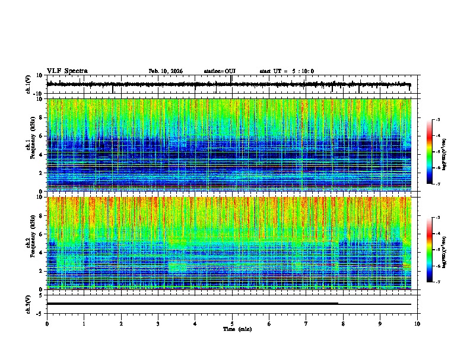The width and height of the screenshot is (470, 363).
Task: Click the ch.2 spectrogram color scale bar
Action: [x=430, y=250]
